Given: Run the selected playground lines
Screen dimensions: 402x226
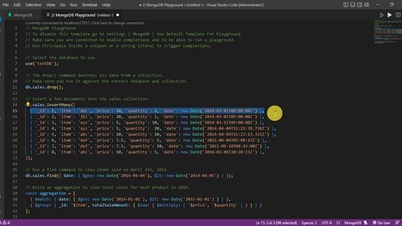Looking at the screenshot, I should (x=381, y=15).
